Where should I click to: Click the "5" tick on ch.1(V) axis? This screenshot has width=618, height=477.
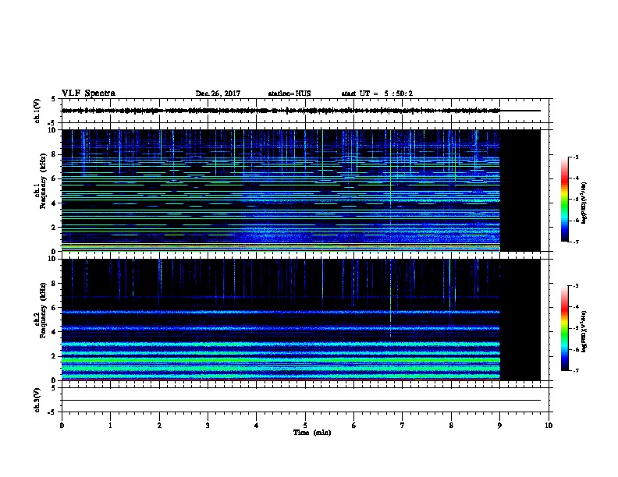tap(54, 99)
